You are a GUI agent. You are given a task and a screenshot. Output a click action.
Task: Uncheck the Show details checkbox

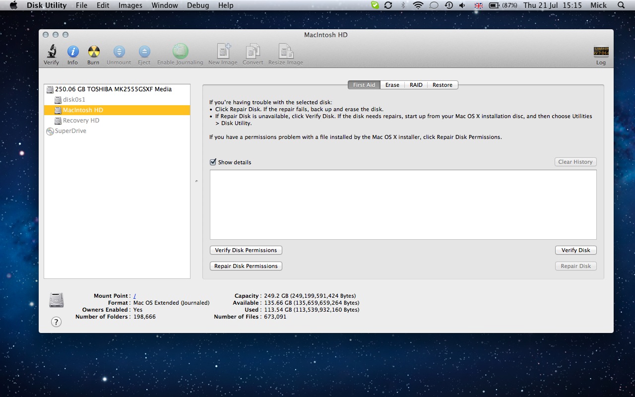[x=213, y=162]
